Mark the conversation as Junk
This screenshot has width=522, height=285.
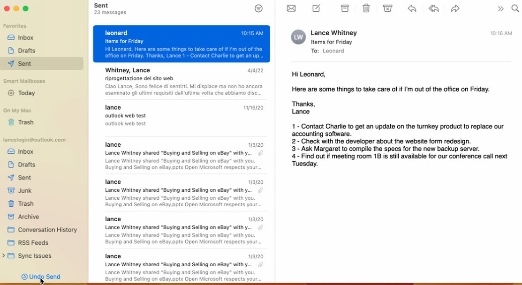point(388,8)
